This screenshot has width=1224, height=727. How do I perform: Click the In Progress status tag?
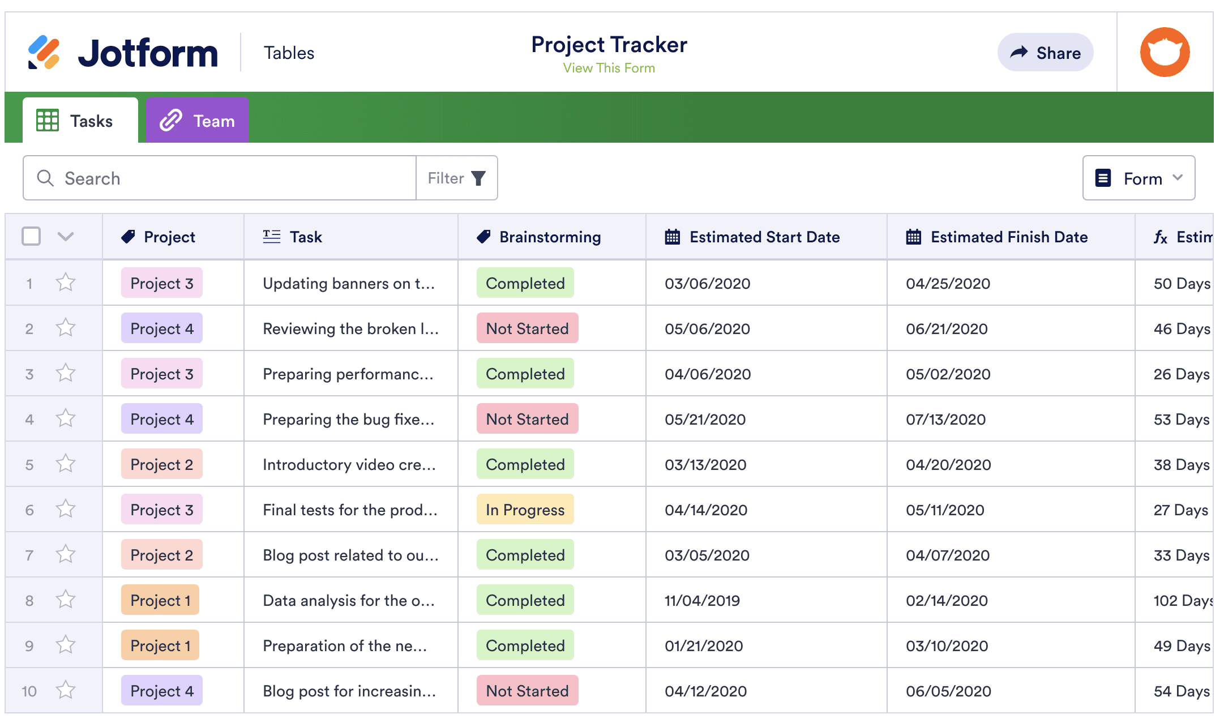(525, 510)
